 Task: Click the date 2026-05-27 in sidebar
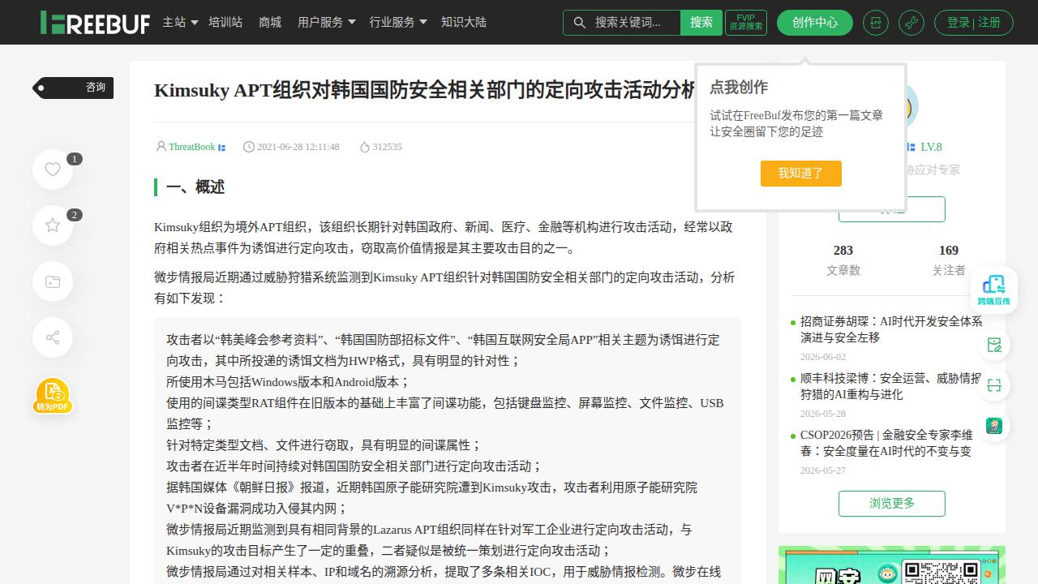click(823, 470)
